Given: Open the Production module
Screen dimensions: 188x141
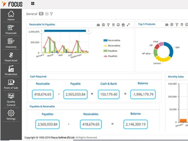Looking at the screenshot, I should [x=11, y=70].
